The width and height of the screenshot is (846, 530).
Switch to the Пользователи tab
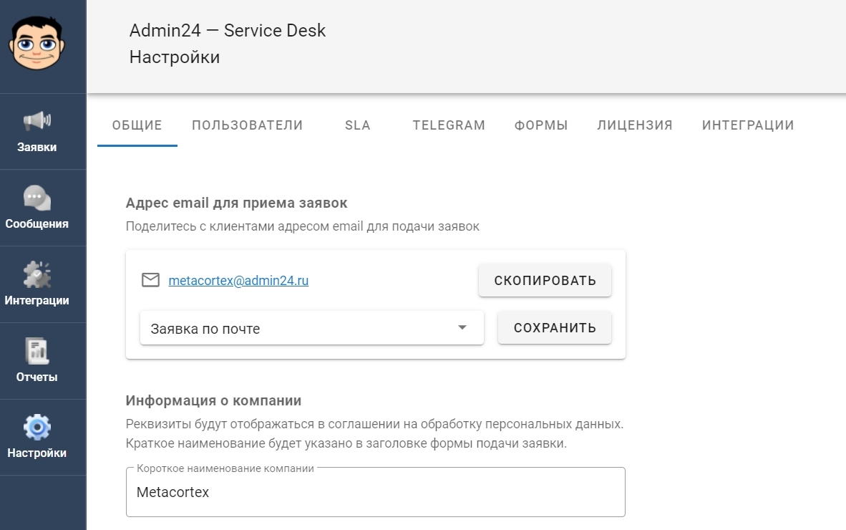coord(248,125)
